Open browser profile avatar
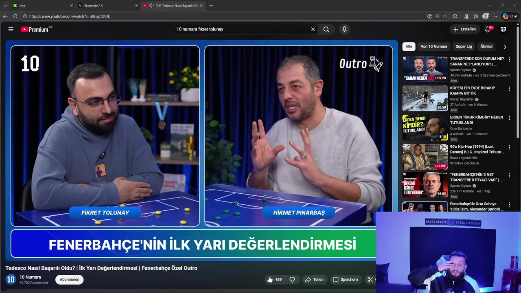Screen dimensions: 521x293 (x=486, y=16)
